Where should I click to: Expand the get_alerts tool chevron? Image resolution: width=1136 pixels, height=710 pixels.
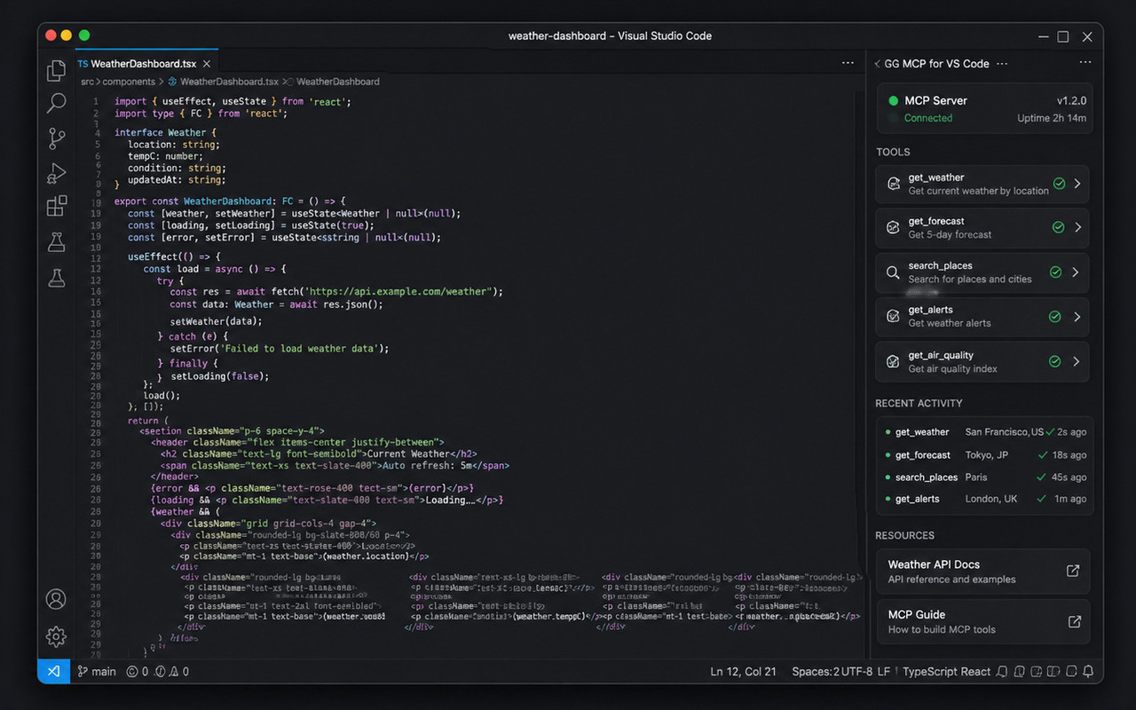pos(1077,317)
